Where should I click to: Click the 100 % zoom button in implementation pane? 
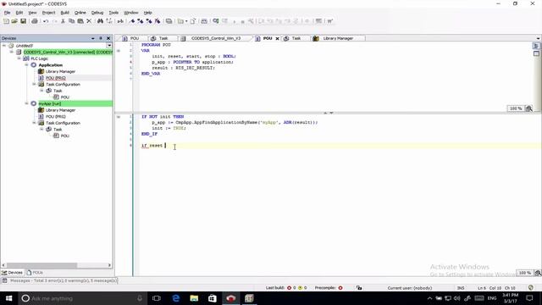[525, 273]
